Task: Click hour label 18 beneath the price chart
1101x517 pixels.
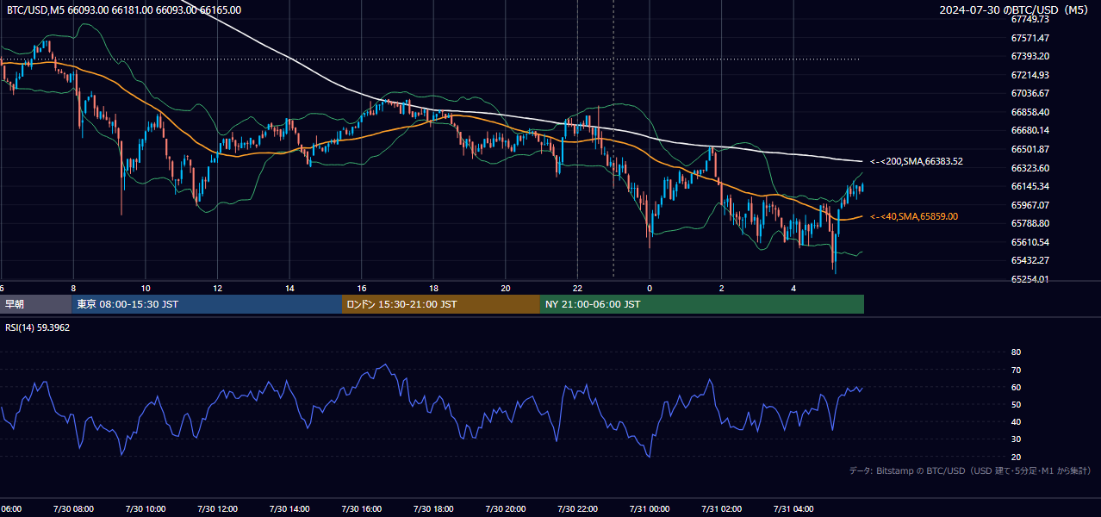Action: pos(434,288)
